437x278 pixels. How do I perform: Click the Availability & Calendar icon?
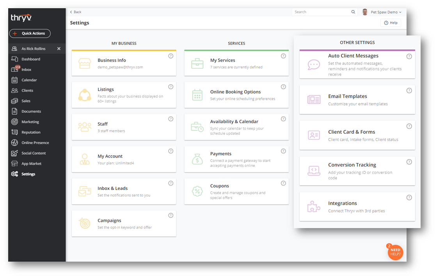197,127
